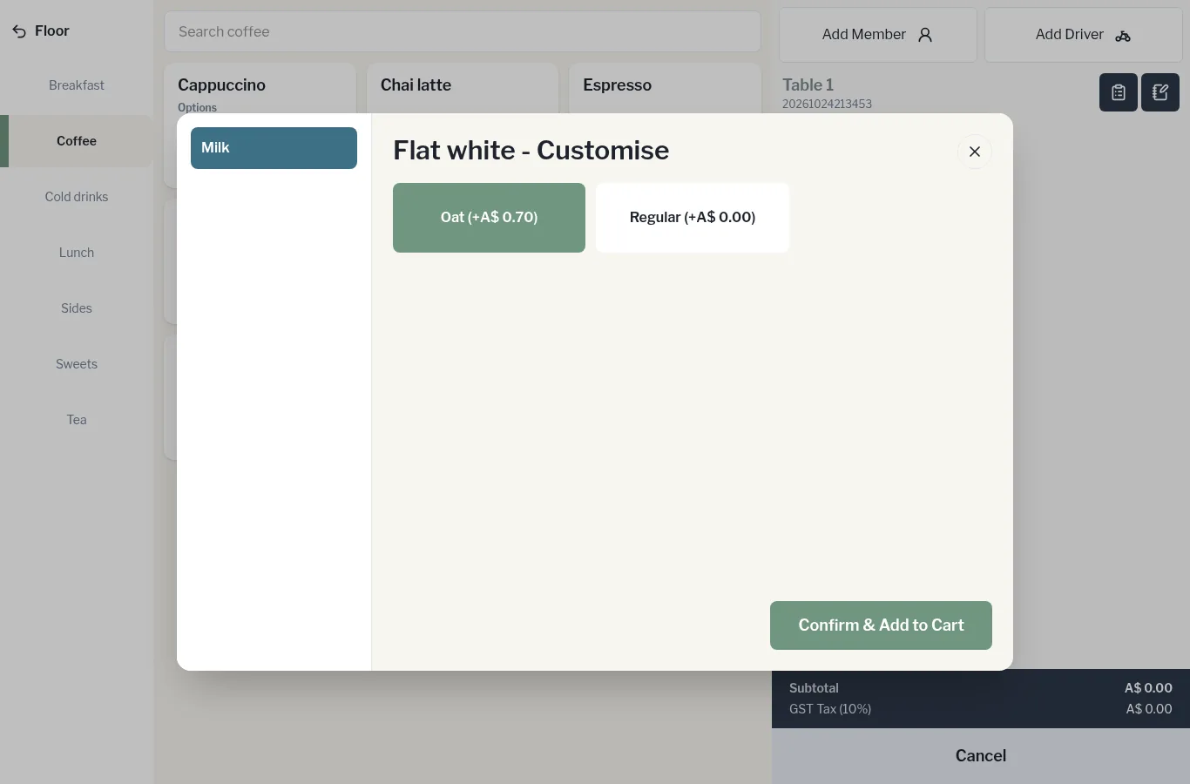This screenshot has height=784, width=1190.
Task: Select Regular milk option
Action: click(693, 218)
